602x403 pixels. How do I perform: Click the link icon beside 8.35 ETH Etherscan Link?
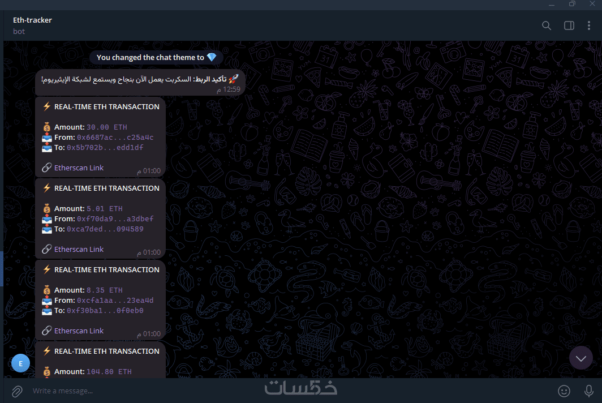click(x=47, y=331)
